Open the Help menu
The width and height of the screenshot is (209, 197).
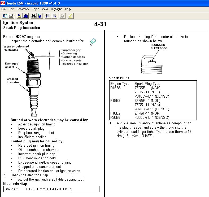point(68,9)
